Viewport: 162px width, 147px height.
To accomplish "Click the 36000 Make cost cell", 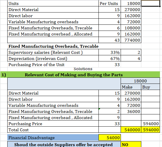I will (x=131, y=111).
